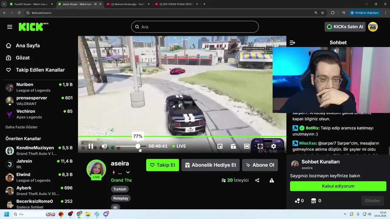
Task: Open aseira's profile avatar
Action: (96, 169)
